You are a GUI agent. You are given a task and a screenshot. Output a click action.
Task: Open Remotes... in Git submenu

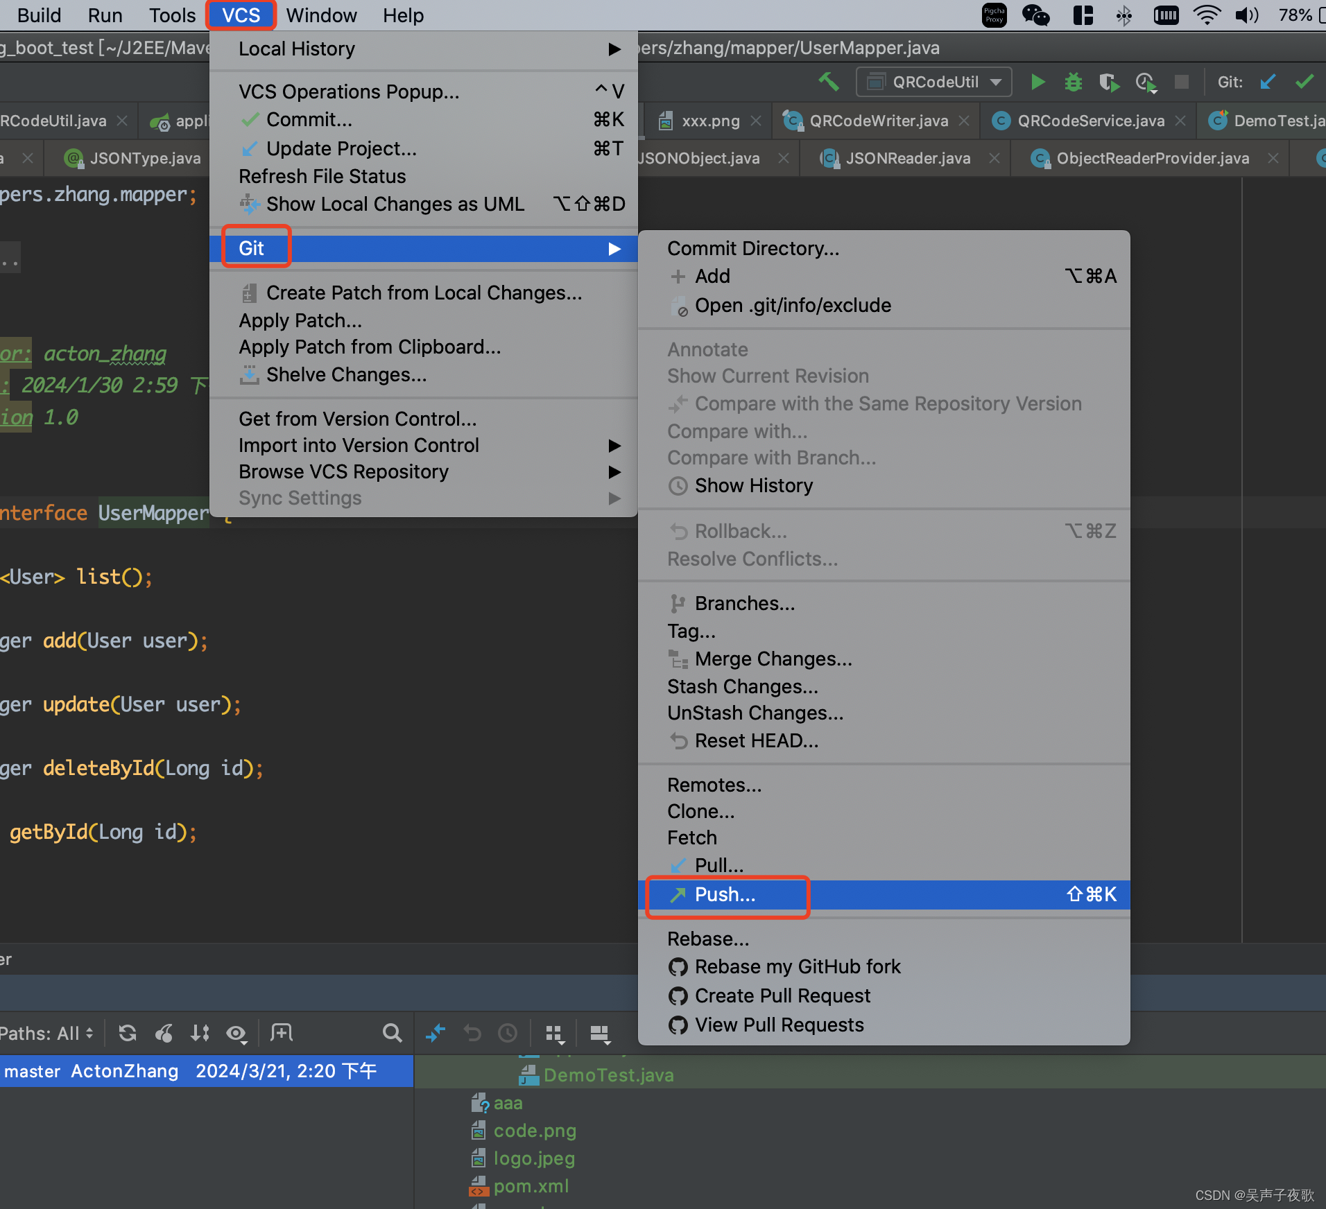point(884,785)
